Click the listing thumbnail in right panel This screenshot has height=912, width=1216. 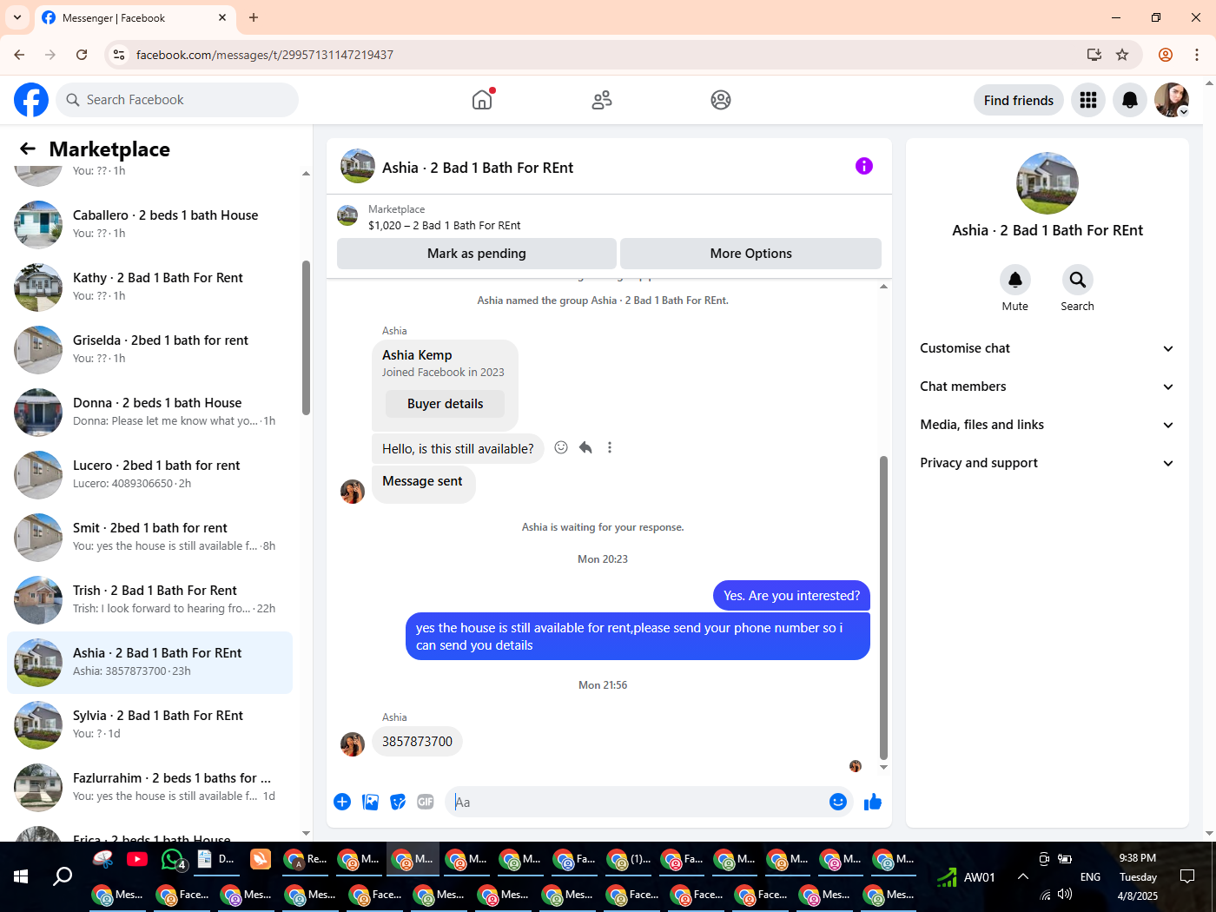coord(1047,183)
